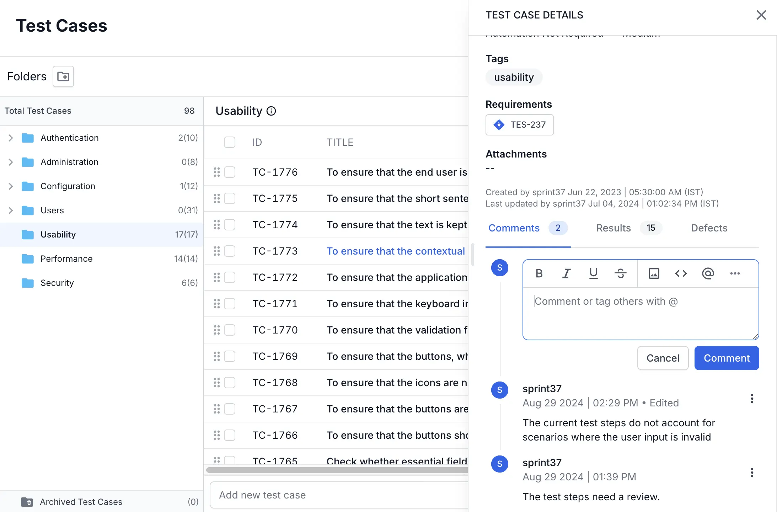Open the info icon next to Usability
This screenshot has height=512, width=777.
click(271, 111)
